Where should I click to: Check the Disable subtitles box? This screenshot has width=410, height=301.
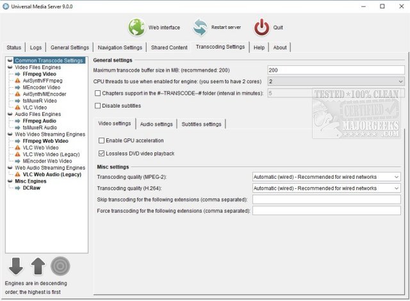click(x=97, y=106)
